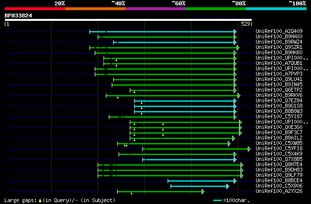The height and width of the screenshot is (204, 311).
Task: Select the UniRef100_Q8H7E4 label
Action: pyautogui.click(x=279, y=165)
